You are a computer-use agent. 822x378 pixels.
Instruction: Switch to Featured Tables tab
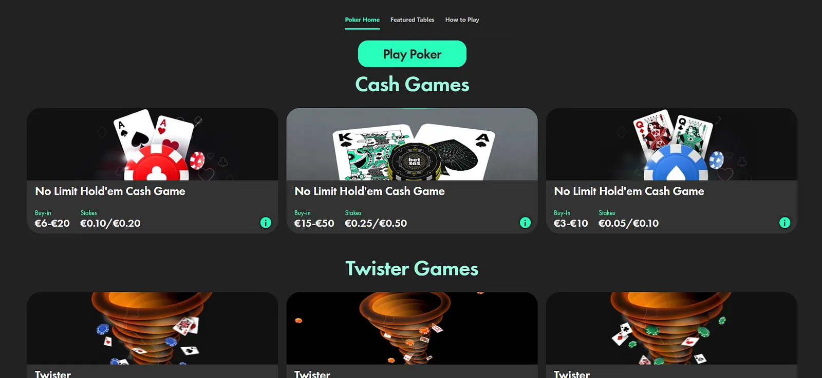(x=412, y=19)
